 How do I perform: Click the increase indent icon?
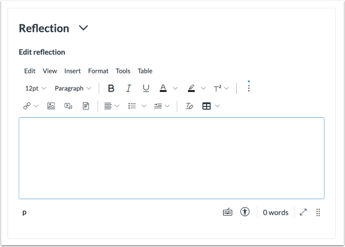coord(158,106)
